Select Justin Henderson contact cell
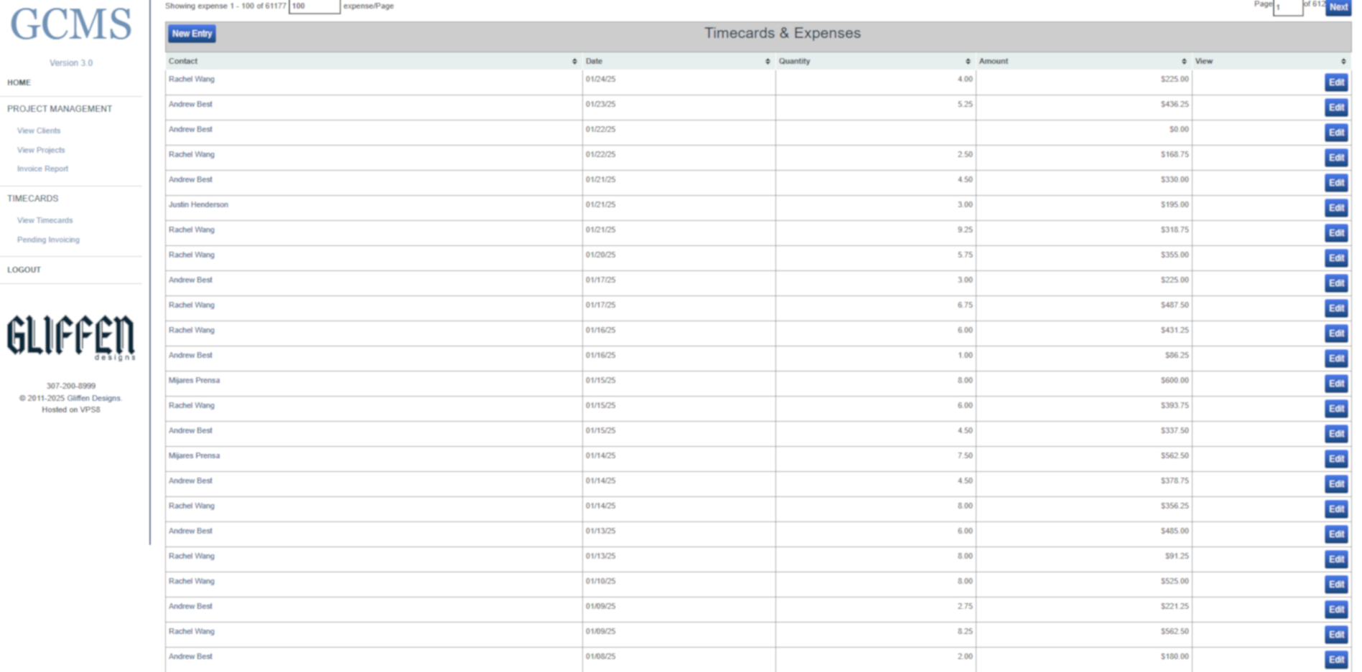The image size is (1362, 672). coord(373,208)
